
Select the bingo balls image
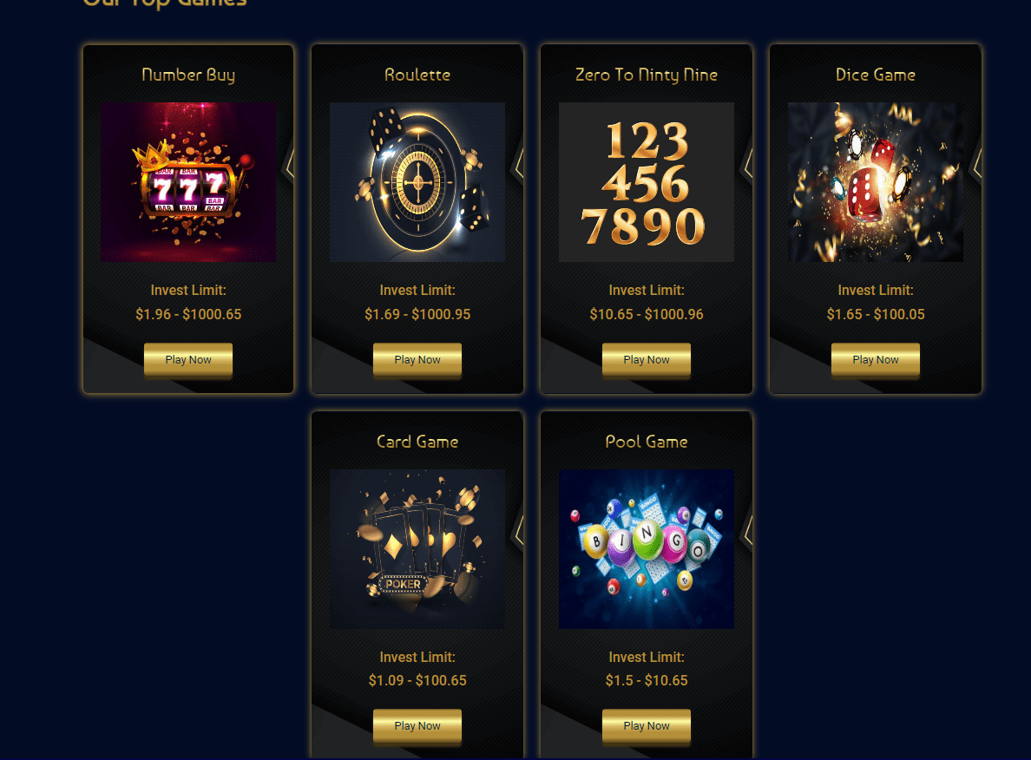point(647,549)
